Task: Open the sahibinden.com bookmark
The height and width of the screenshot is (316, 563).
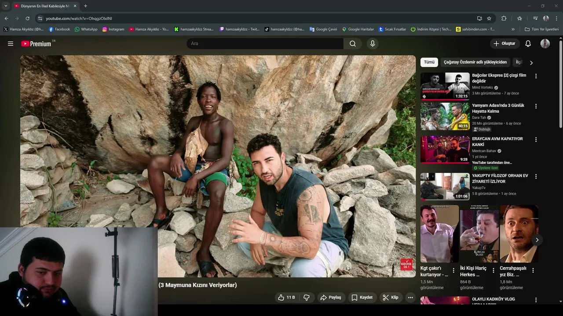Action: [x=475, y=29]
